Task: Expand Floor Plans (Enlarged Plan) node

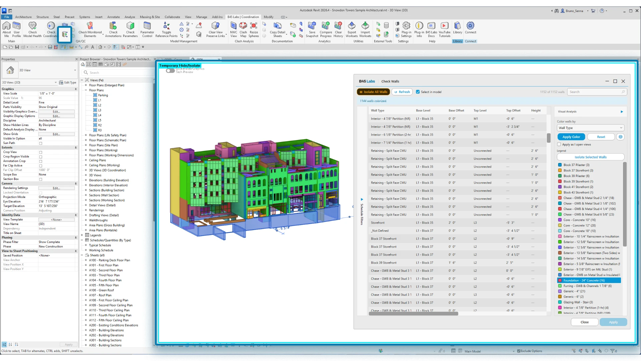Action: pyautogui.click(x=86, y=85)
